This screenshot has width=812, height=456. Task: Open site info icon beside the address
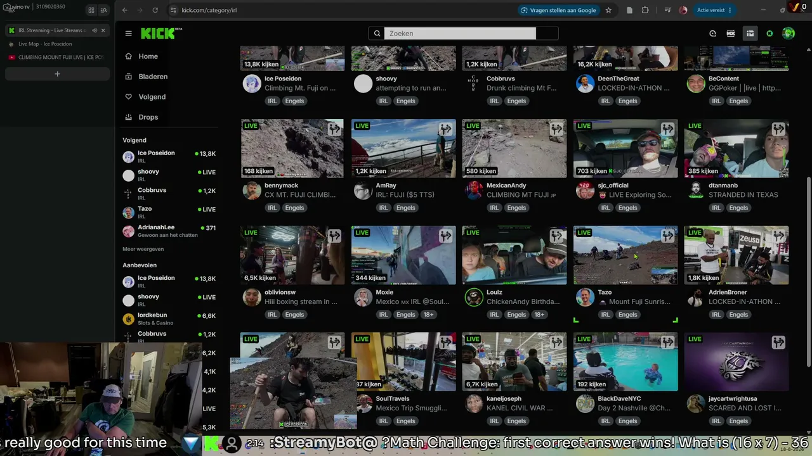(173, 10)
